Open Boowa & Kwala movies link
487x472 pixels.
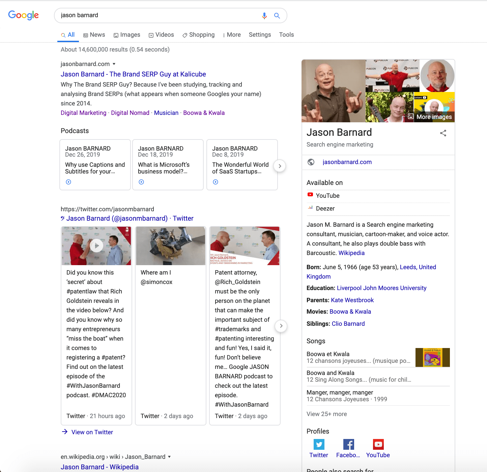click(x=350, y=312)
